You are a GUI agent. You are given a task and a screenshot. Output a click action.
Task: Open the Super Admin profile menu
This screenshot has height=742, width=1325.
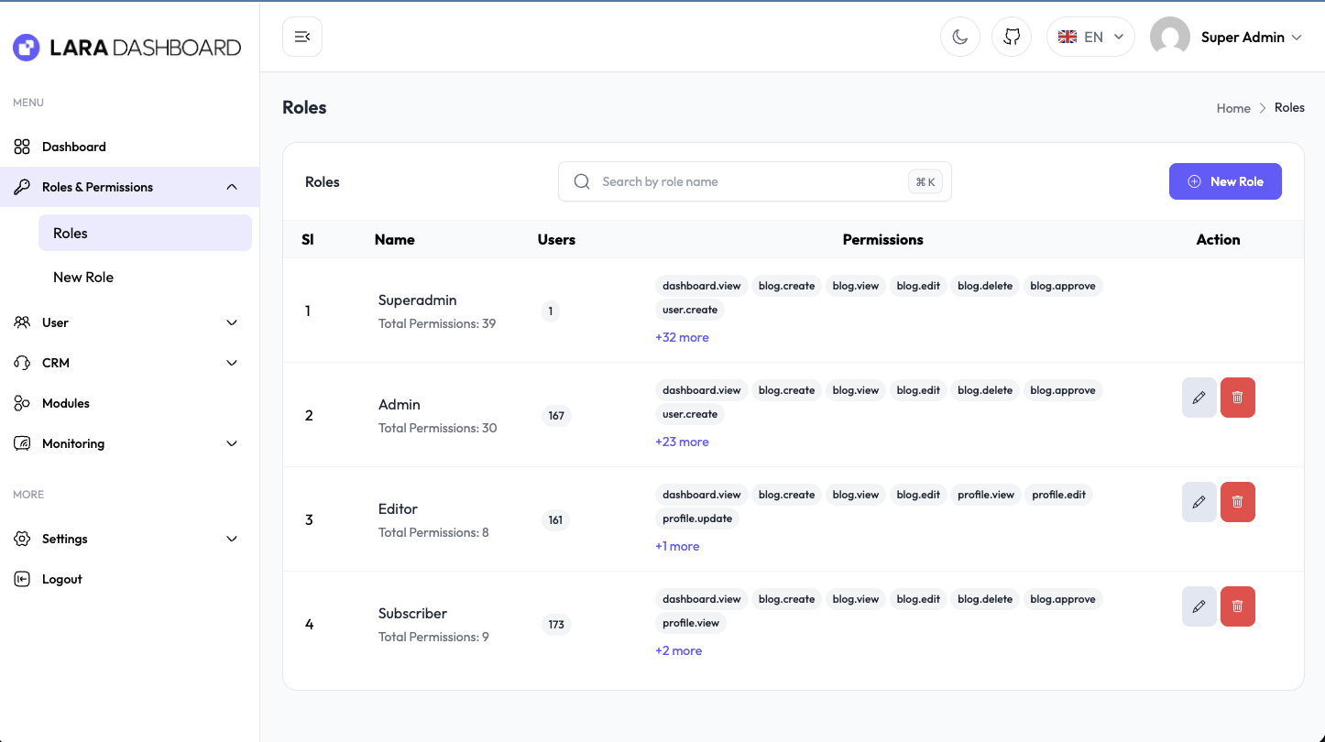coord(1226,37)
